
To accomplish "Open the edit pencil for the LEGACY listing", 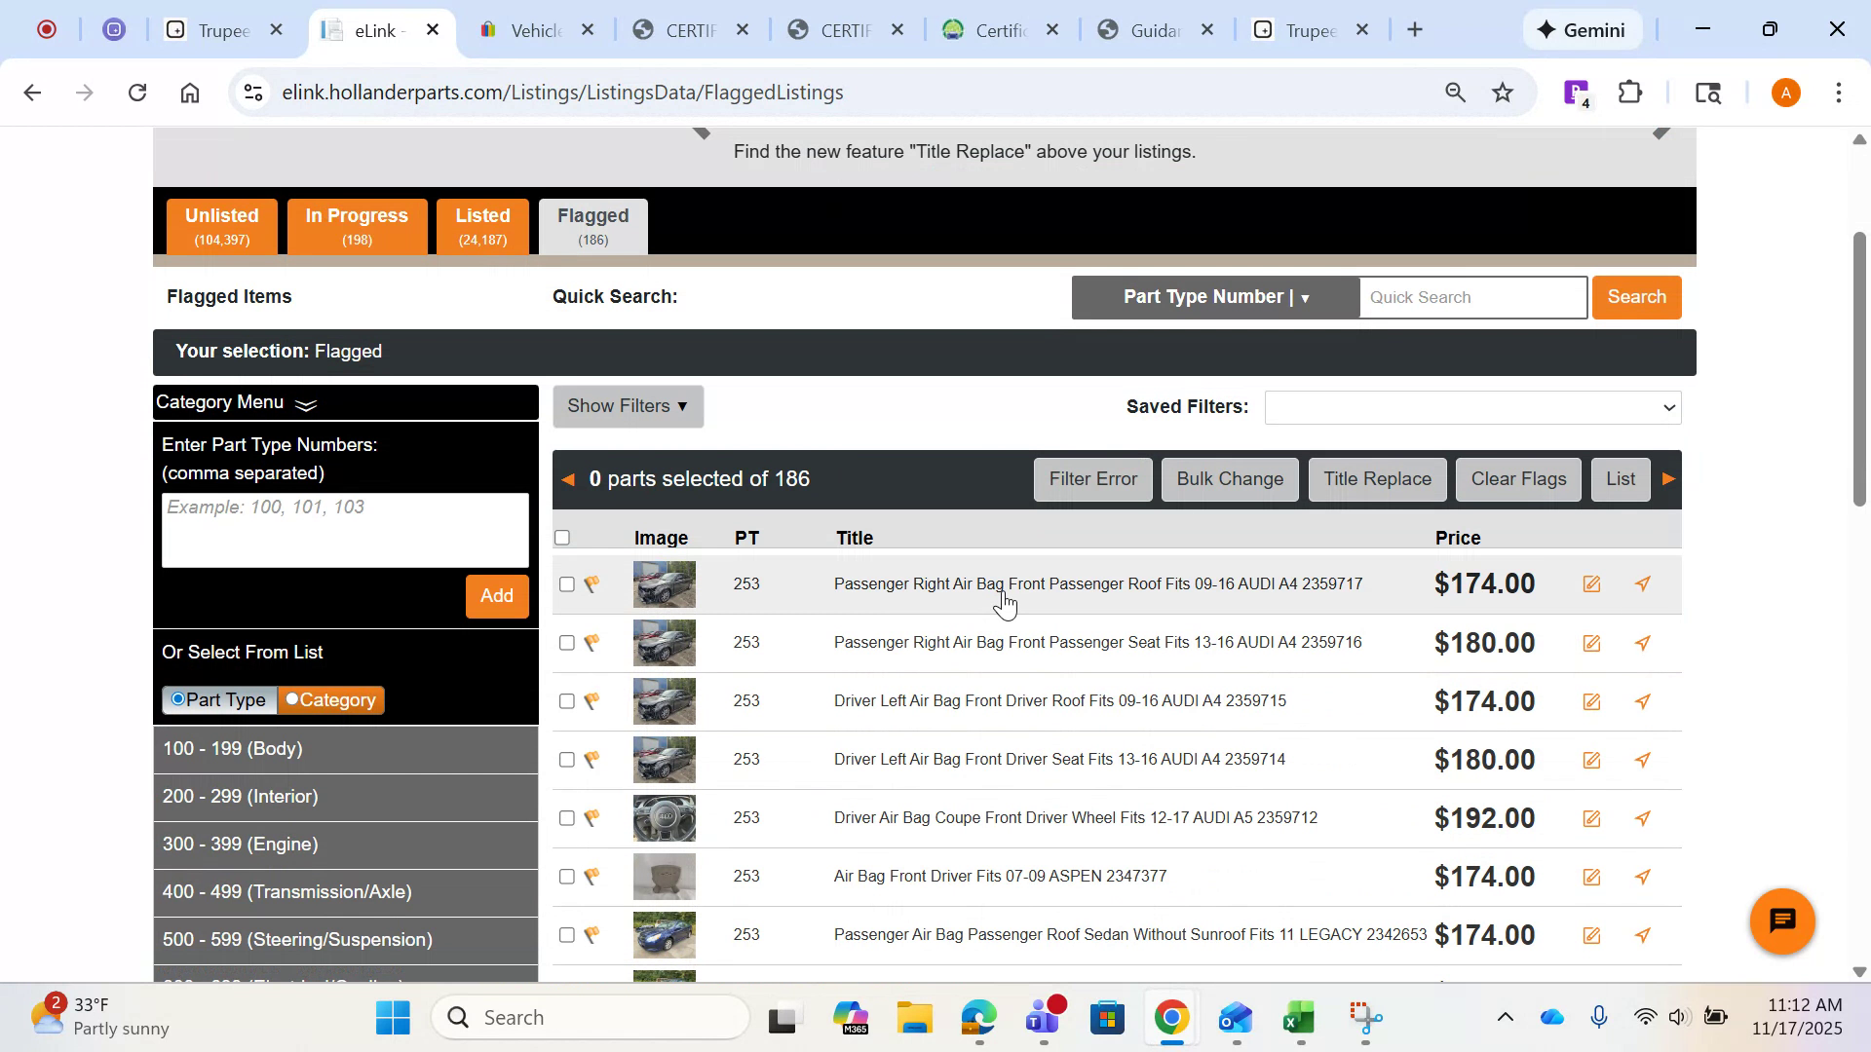I will point(1592,935).
